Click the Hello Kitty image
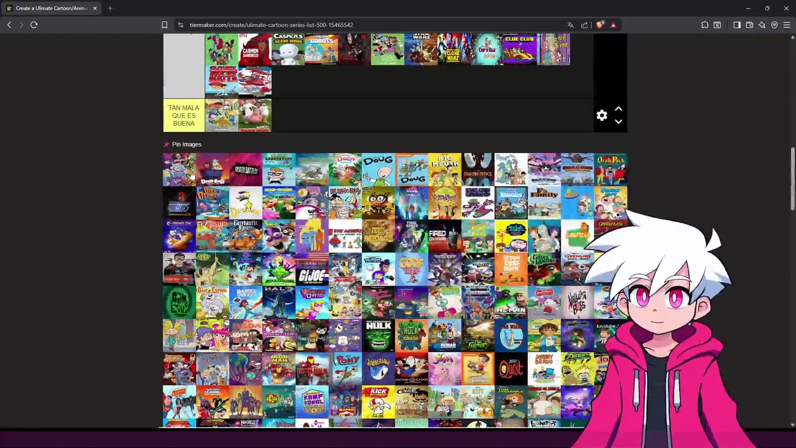The width and height of the screenshot is (796, 448). 544,302
